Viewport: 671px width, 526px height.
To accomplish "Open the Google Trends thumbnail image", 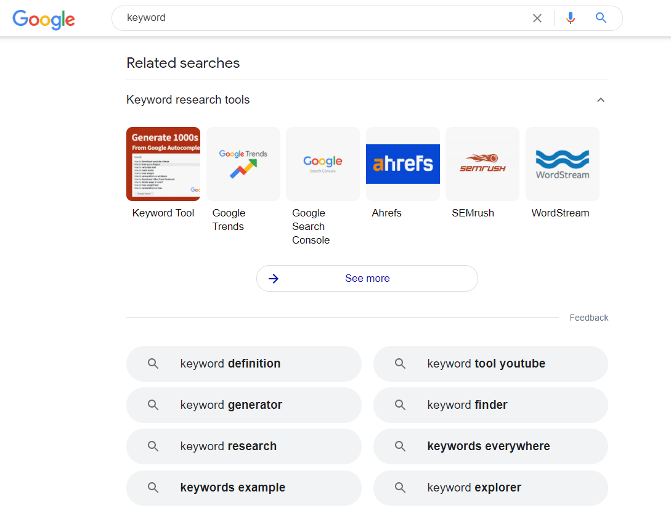I will click(243, 164).
